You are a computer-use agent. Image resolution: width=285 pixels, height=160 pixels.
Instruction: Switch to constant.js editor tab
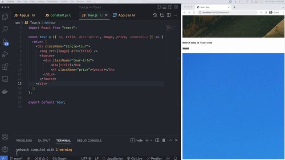pos(58,15)
